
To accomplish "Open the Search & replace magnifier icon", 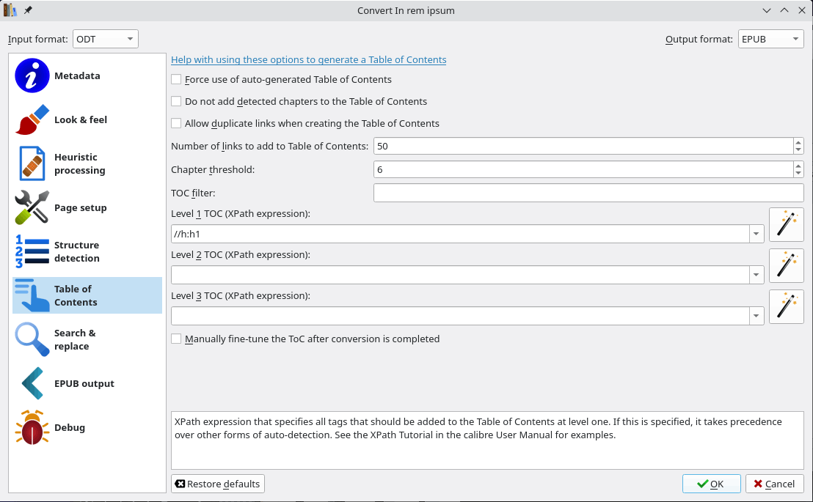I will [x=32, y=340].
